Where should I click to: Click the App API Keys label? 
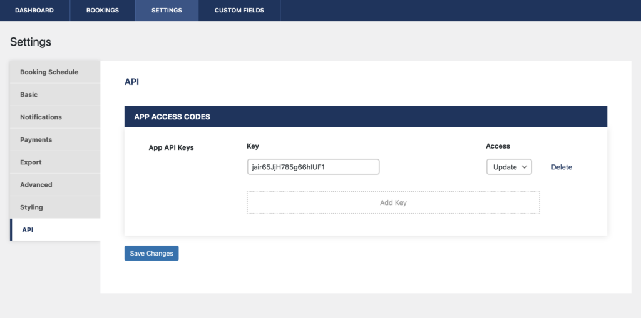(172, 148)
